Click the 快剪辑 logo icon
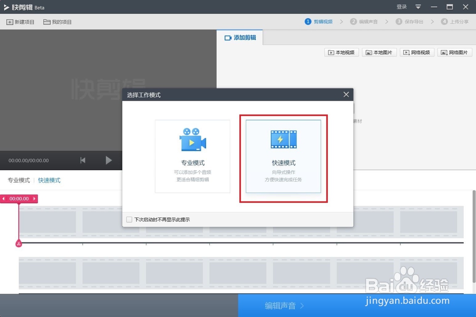The width and height of the screenshot is (476, 317). (x=6, y=7)
